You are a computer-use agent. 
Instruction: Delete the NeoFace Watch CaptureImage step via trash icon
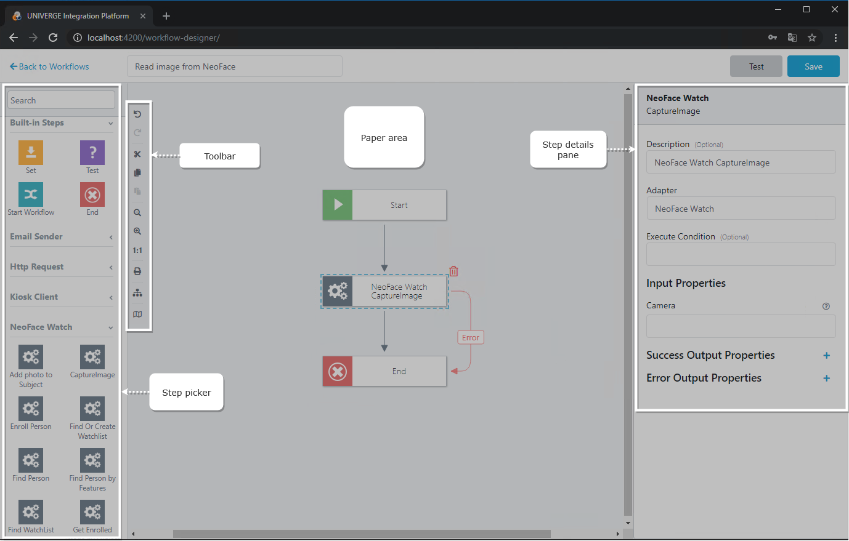pos(453,271)
